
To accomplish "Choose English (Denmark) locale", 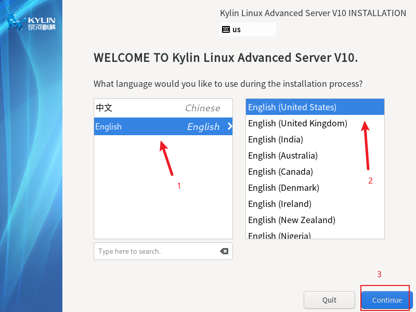I will click(x=315, y=188).
